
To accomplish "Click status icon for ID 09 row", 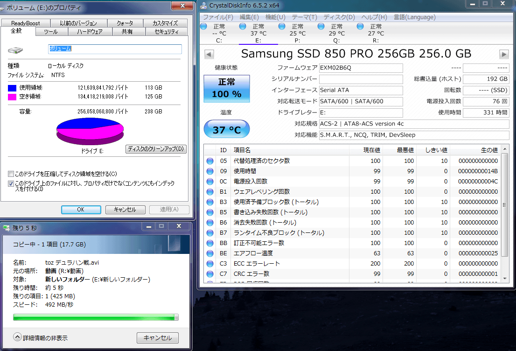I will (210, 171).
